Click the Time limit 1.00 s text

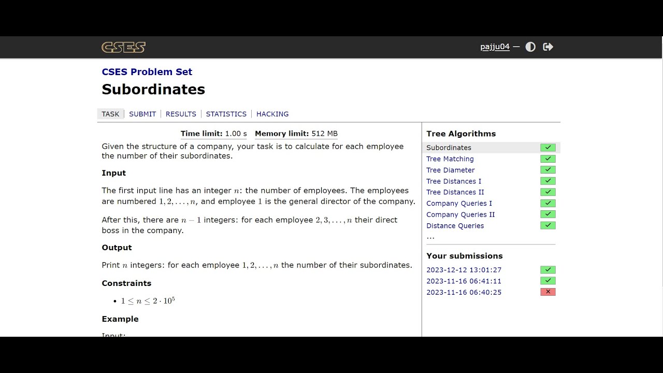coord(214,134)
